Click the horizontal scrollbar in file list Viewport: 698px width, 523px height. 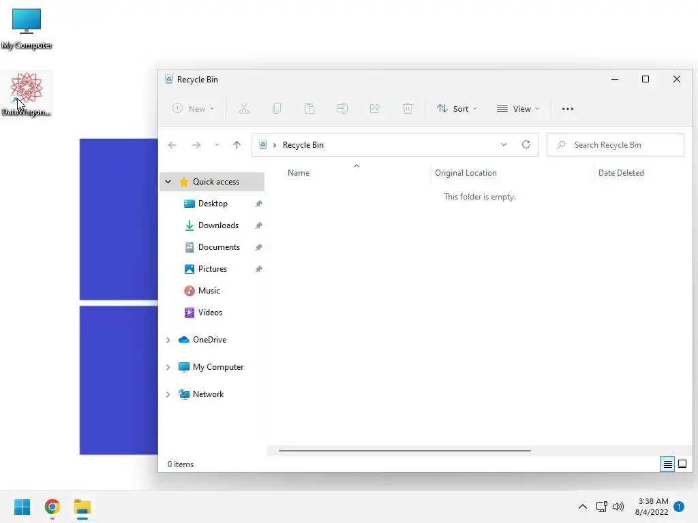click(405, 451)
